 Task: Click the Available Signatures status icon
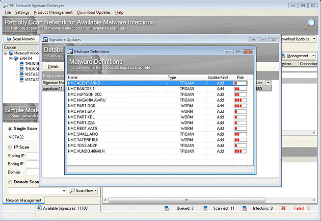click(x=40, y=208)
